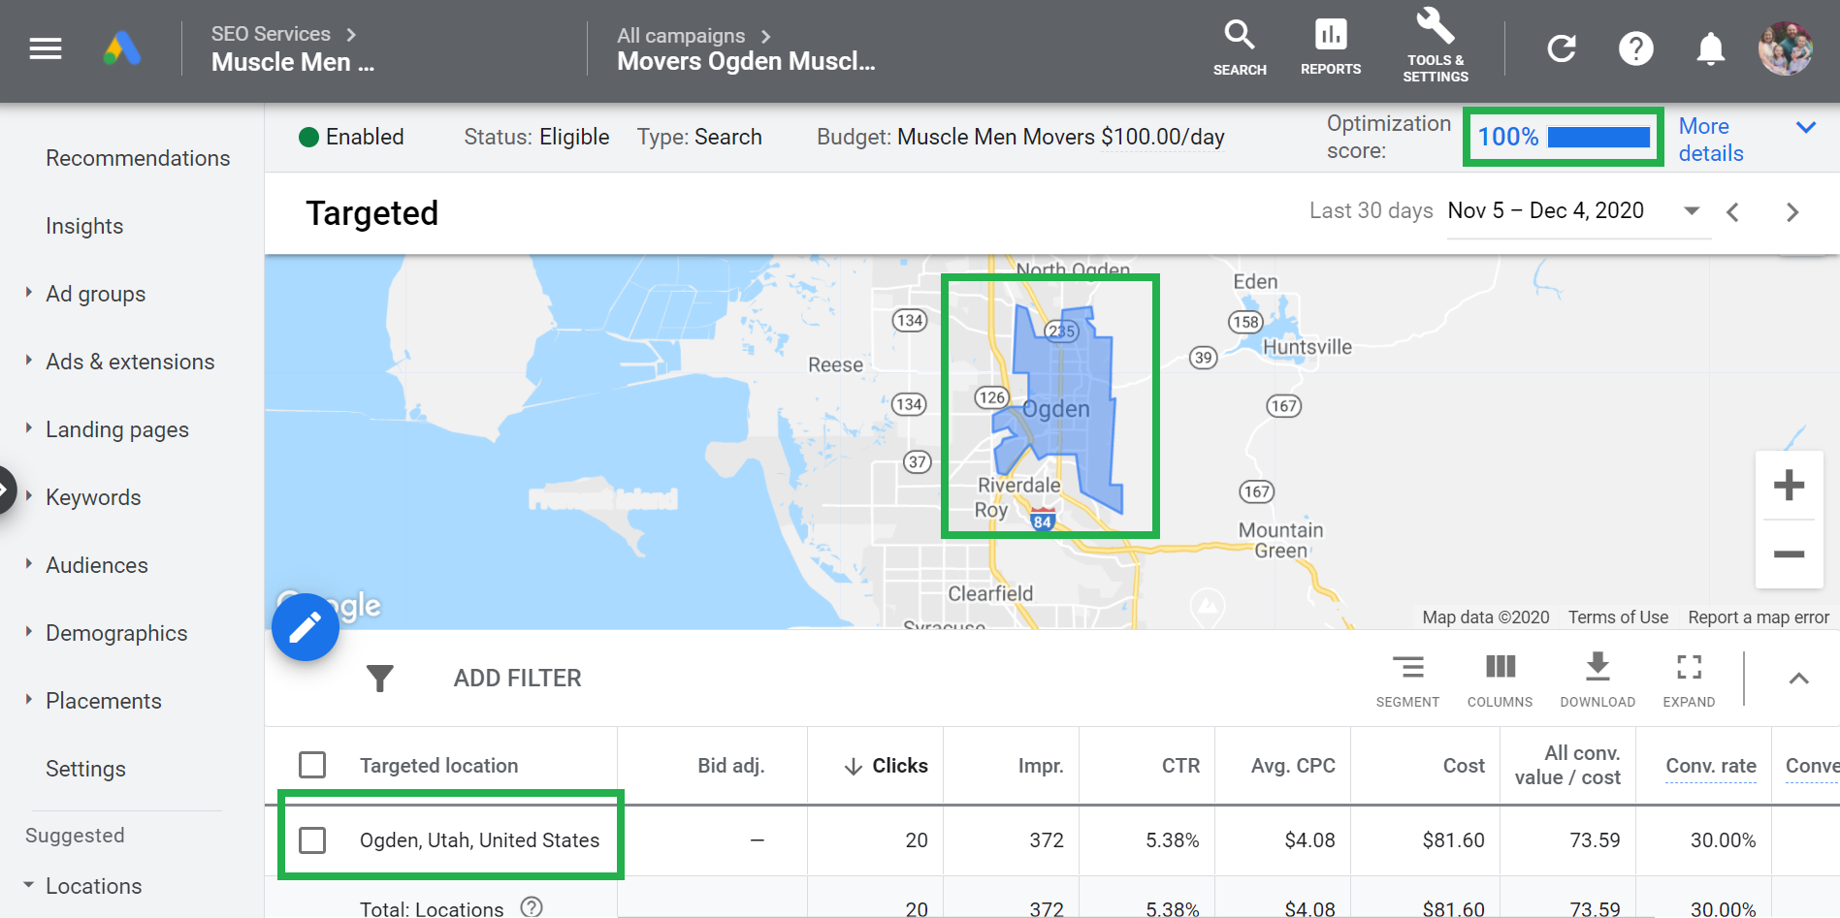Click the refresh icon
This screenshot has height=918, width=1840.
coord(1561,48)
